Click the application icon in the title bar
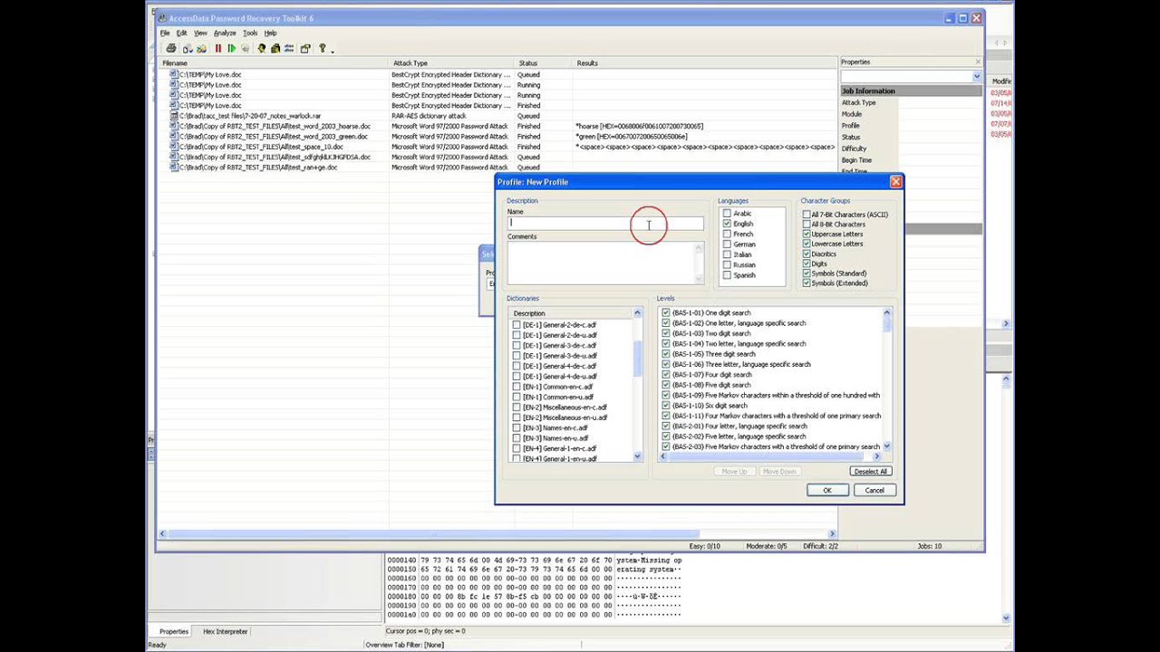The width and height of the screenshot is (1160, 652). pos(161,18)
